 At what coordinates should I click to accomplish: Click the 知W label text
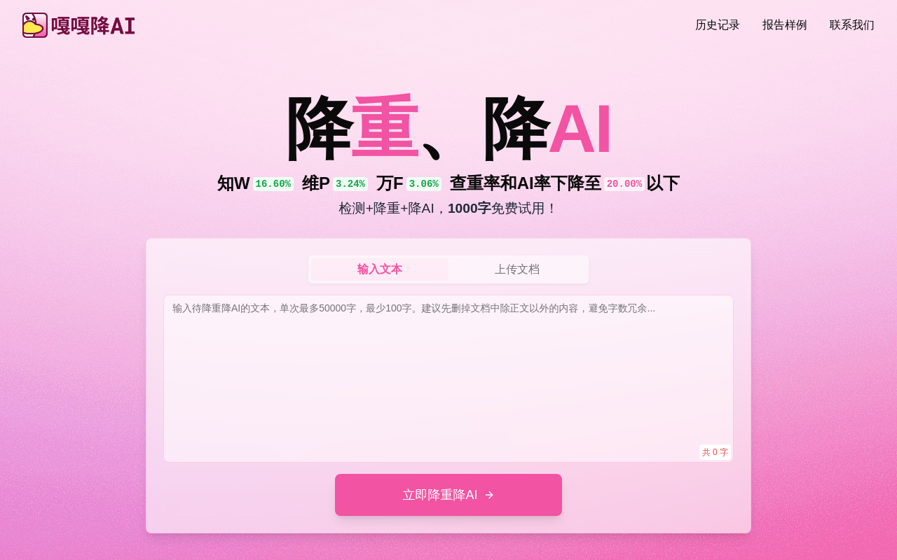[x=233, y=183]
